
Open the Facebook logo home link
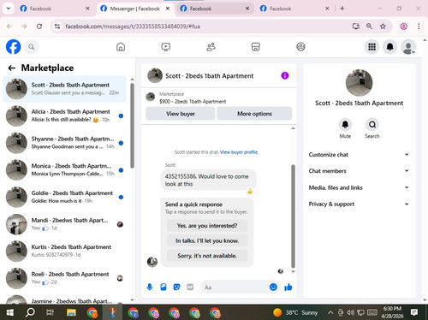(13, 47)
